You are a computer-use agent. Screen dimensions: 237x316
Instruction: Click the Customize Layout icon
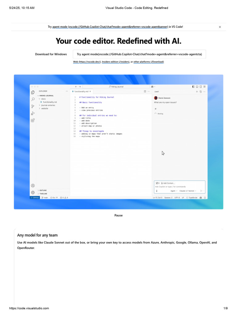[205, 87]
